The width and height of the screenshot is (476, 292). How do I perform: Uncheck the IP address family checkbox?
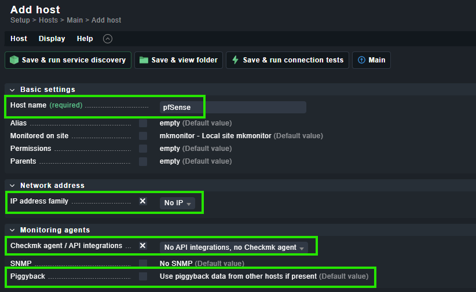pyautogui.click(x=142, y=202)
